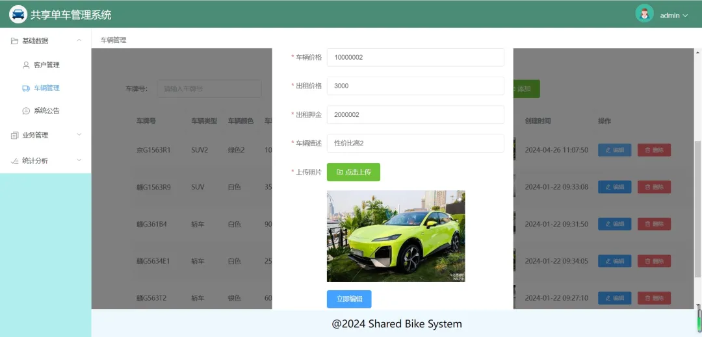Expand the 统计分析 chevron arrow
The height and width of the screenshot is (337, 702).
[x=79, y=160]
